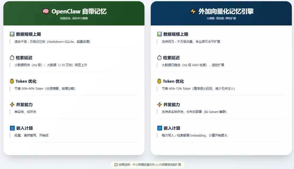Click text 大数据仍稳定（ms 级 ANN 检索）
Viewport: 294px width, 169px height.
[x=185, y=65]
